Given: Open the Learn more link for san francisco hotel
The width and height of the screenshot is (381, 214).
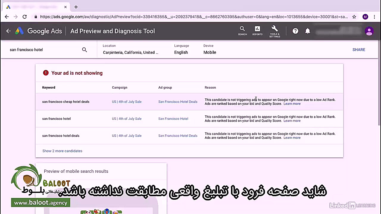Looking at the screenshot, I should pyautogui.click(x=292, y=121).
